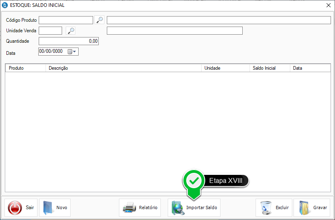The image size is (335, 220).
Task: Click the product description field beside Código Produto
Action: click(219, 20)
